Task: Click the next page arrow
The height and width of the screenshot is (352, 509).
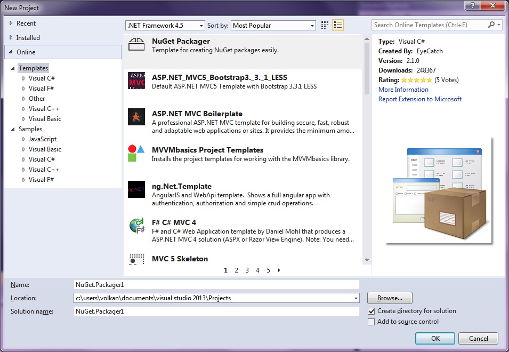Action: point(279,270)
